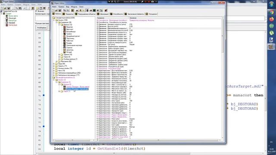Click gutter marker beside code line 71
The image size is (276, 155).
click(44, 95)
